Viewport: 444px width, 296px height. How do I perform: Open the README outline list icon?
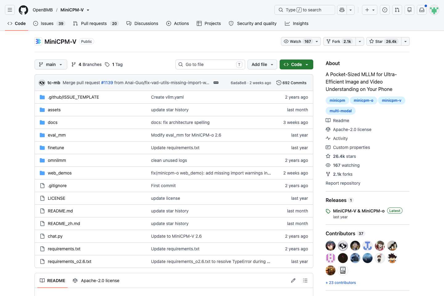point(305,281)
